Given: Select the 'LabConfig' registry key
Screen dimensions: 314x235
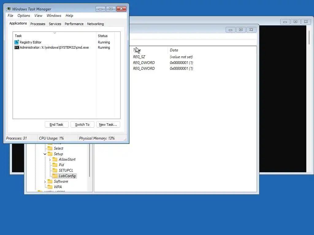Looking at the screenshot, I should (x=67, y=176).
